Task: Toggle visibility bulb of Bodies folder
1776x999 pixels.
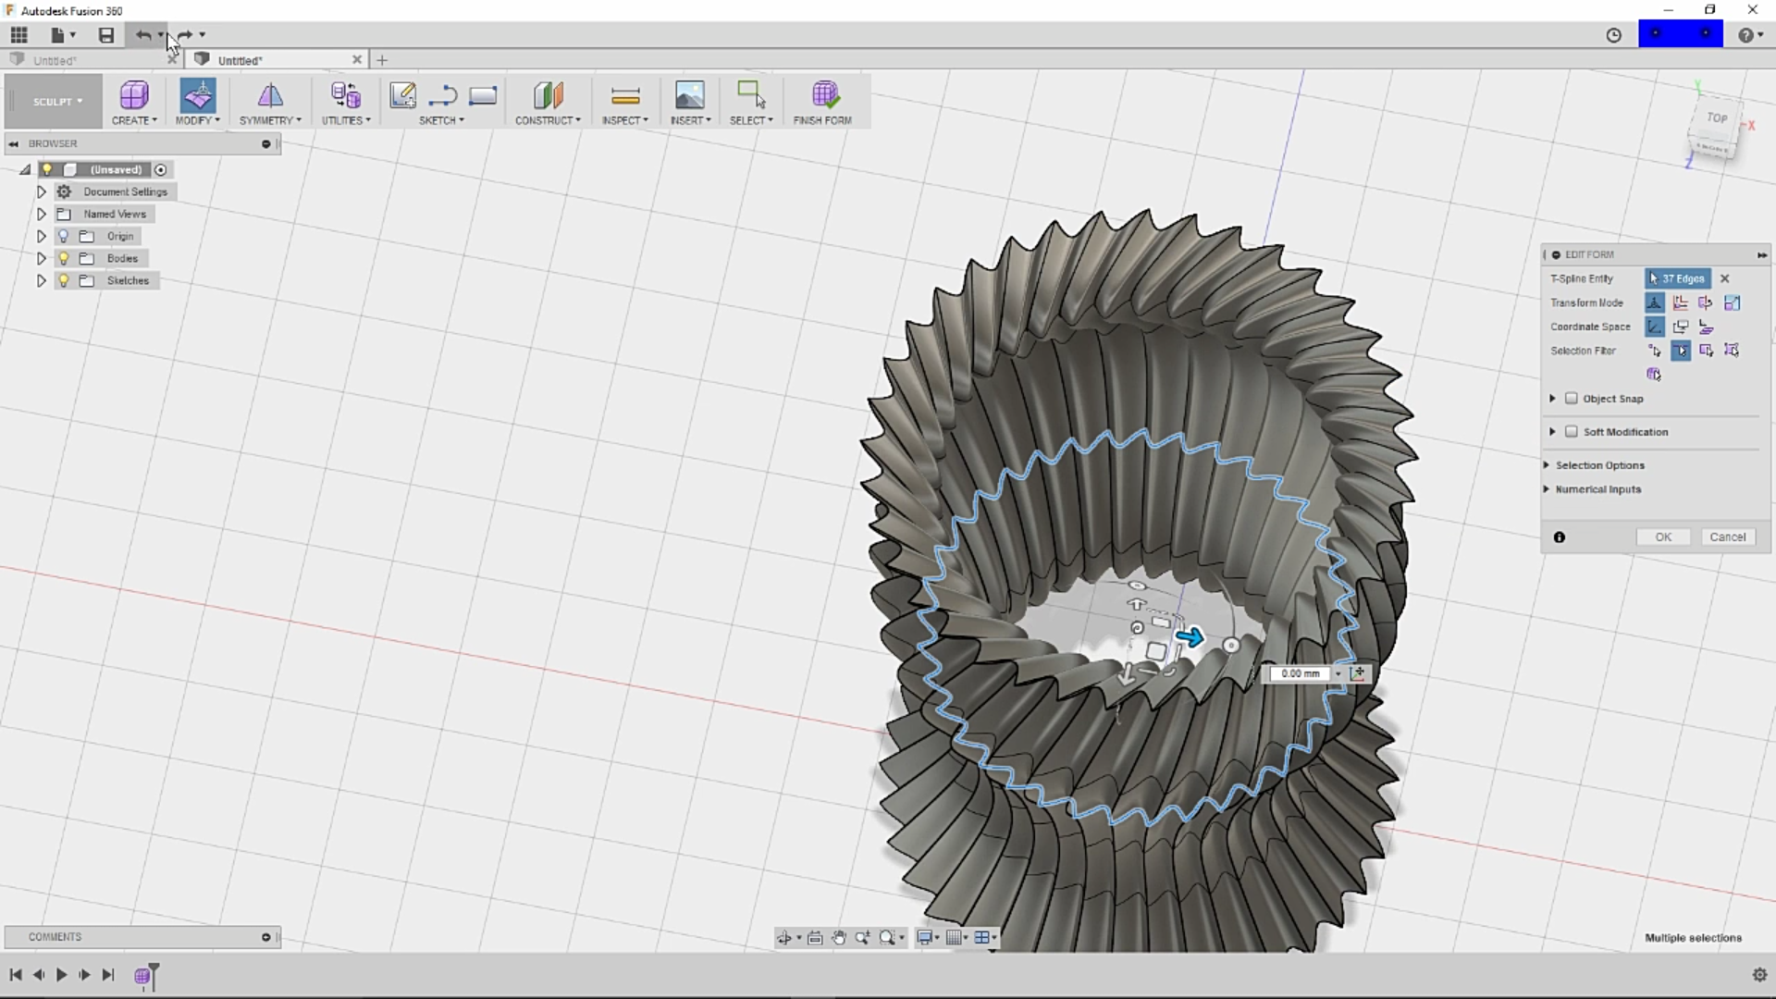Action: point(64,258)
